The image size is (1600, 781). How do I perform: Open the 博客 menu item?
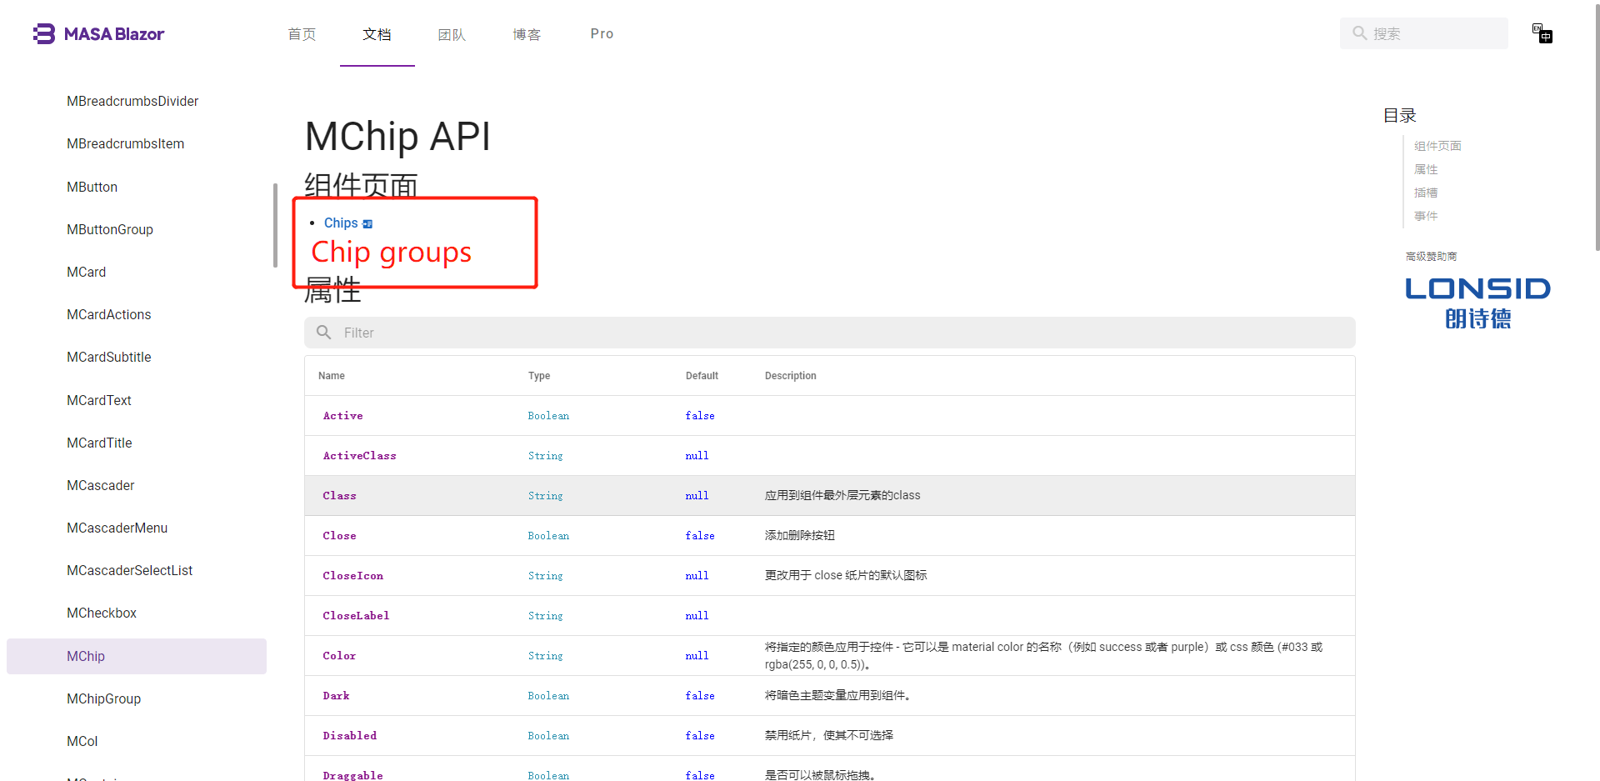pos(527,34)
